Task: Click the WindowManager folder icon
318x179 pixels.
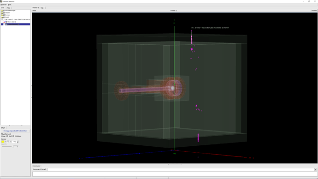Action: coord(2,11)
